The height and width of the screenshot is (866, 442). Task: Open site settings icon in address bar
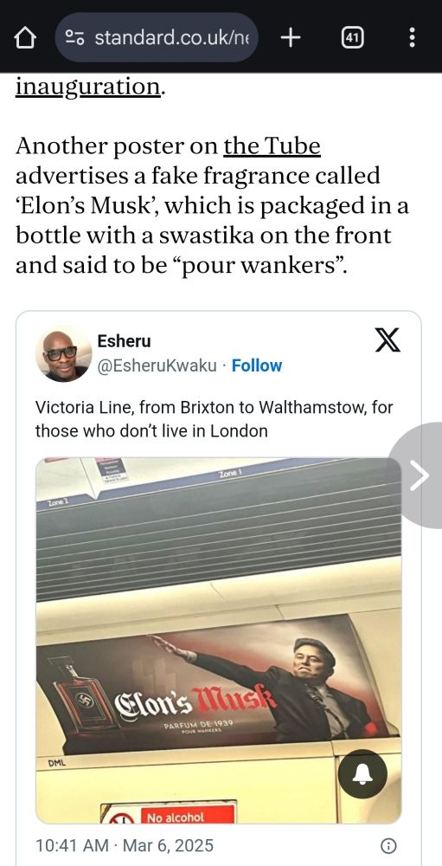[74, 37]
